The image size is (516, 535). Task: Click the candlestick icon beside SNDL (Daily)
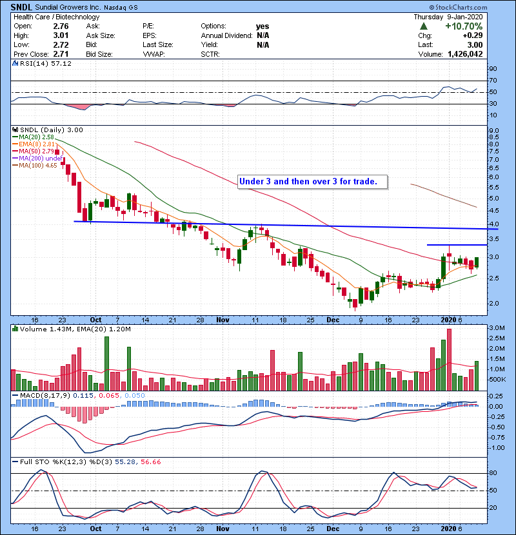[x=15, y=130]
